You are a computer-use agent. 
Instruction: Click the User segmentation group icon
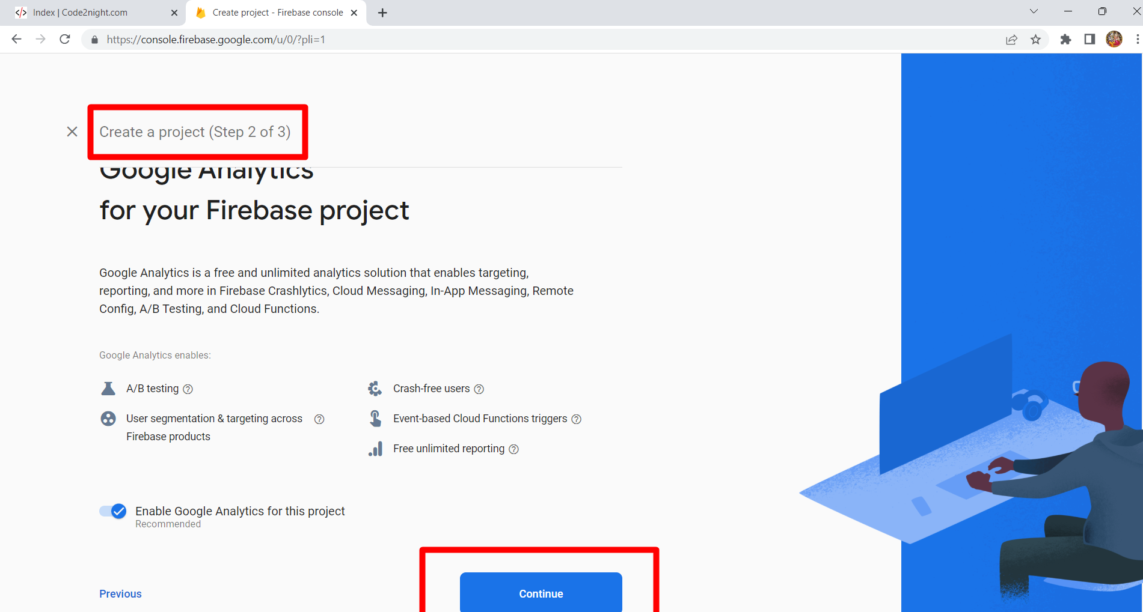coord(108,419)
